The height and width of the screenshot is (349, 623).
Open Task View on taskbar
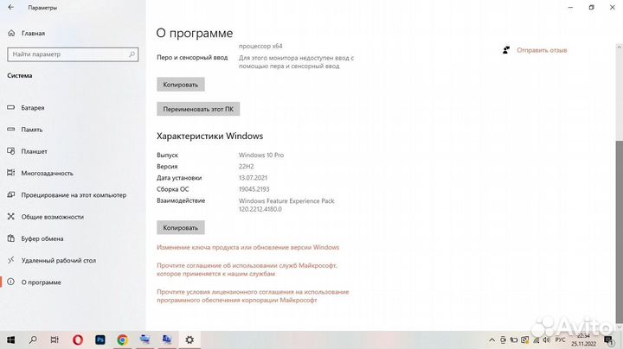pyautogui.click(x=55, y=339)
